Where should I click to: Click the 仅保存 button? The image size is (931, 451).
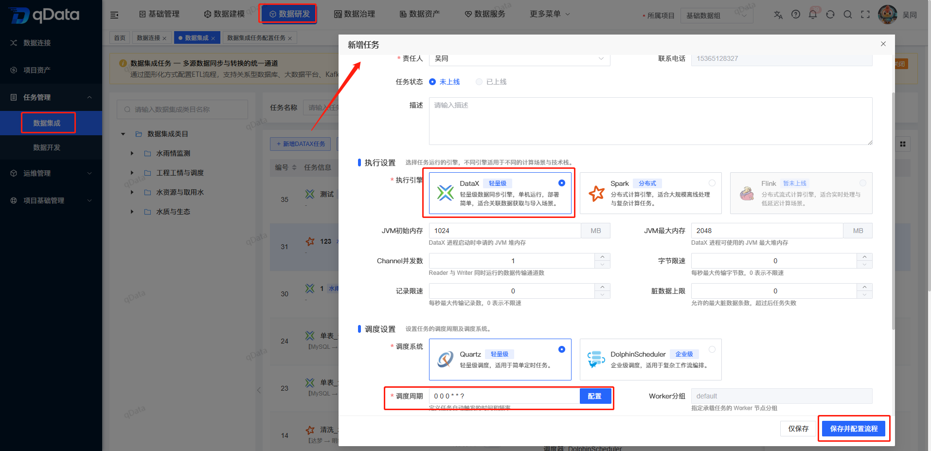798,429
